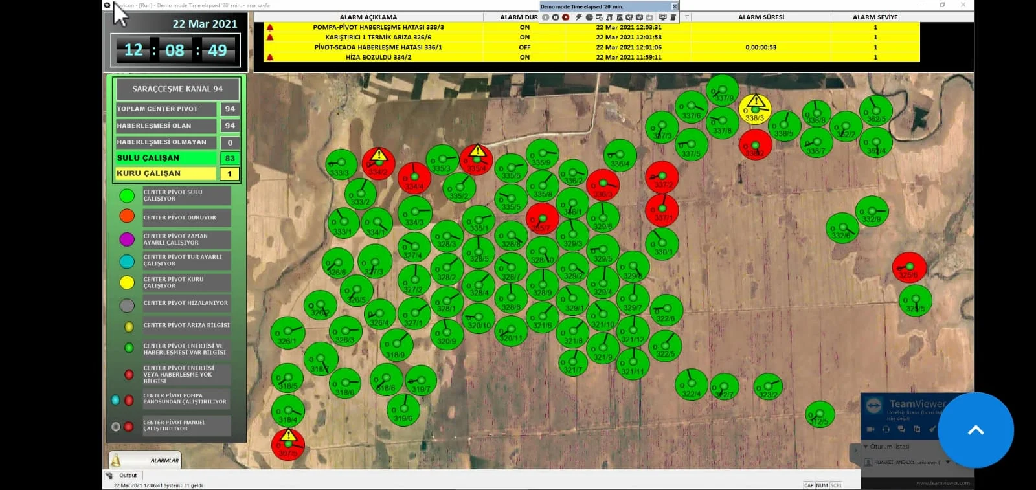Expand TeamViewer panel side arrow

point(855,449)
